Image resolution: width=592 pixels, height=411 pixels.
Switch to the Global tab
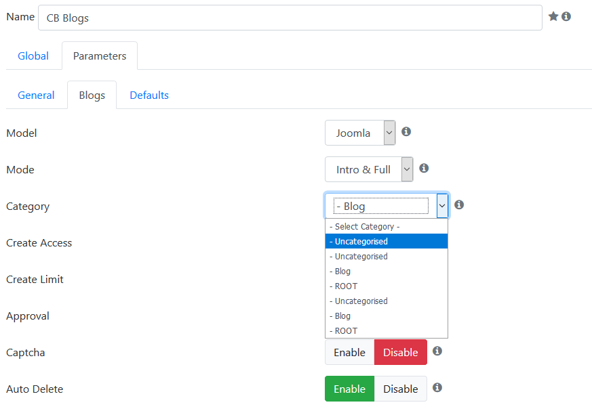click(x=33, y=56)
